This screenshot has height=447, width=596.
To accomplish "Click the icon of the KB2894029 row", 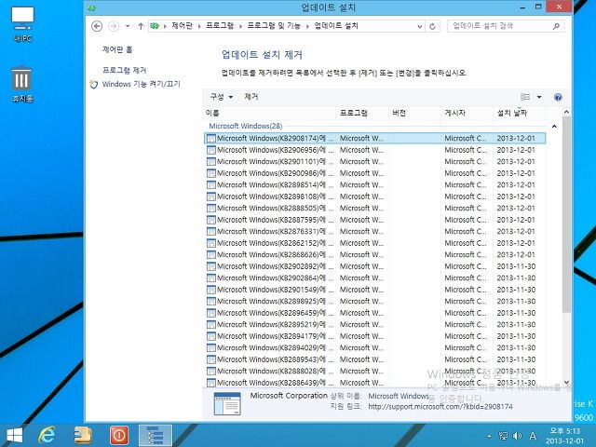I will click(x=211, y=347).
